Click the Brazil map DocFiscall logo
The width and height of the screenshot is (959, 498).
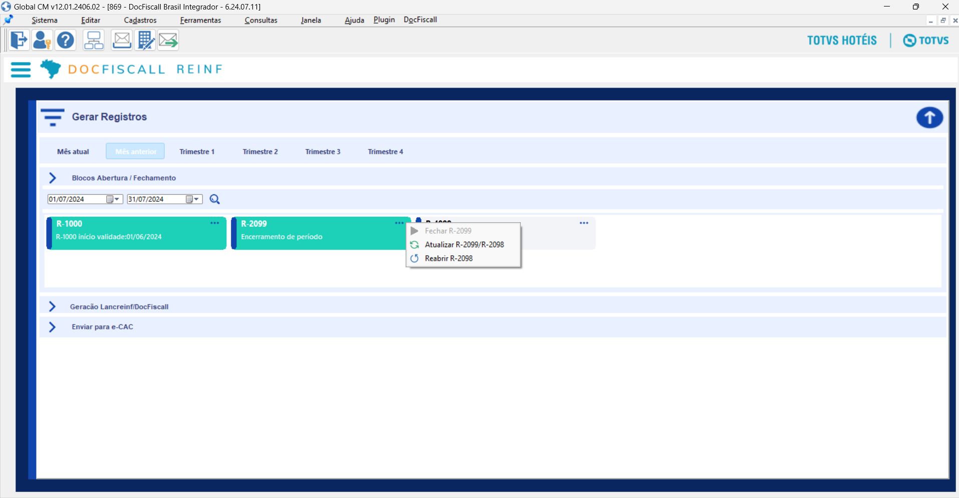pyautogui.click(x=51, y=69)
